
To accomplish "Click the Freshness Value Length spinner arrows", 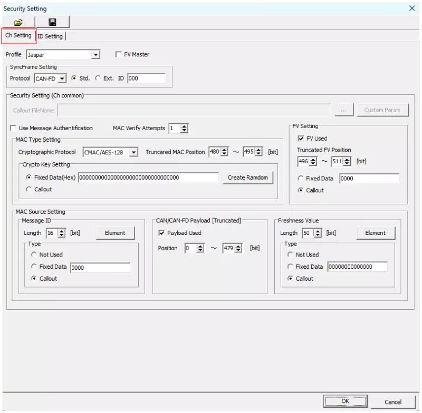I will click(319, 233).
